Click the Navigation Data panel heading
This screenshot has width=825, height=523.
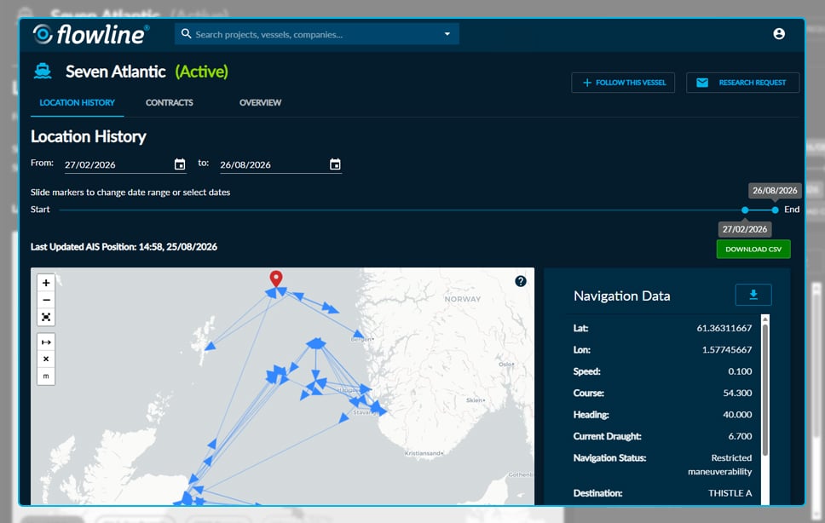click(x=622, y=296)
